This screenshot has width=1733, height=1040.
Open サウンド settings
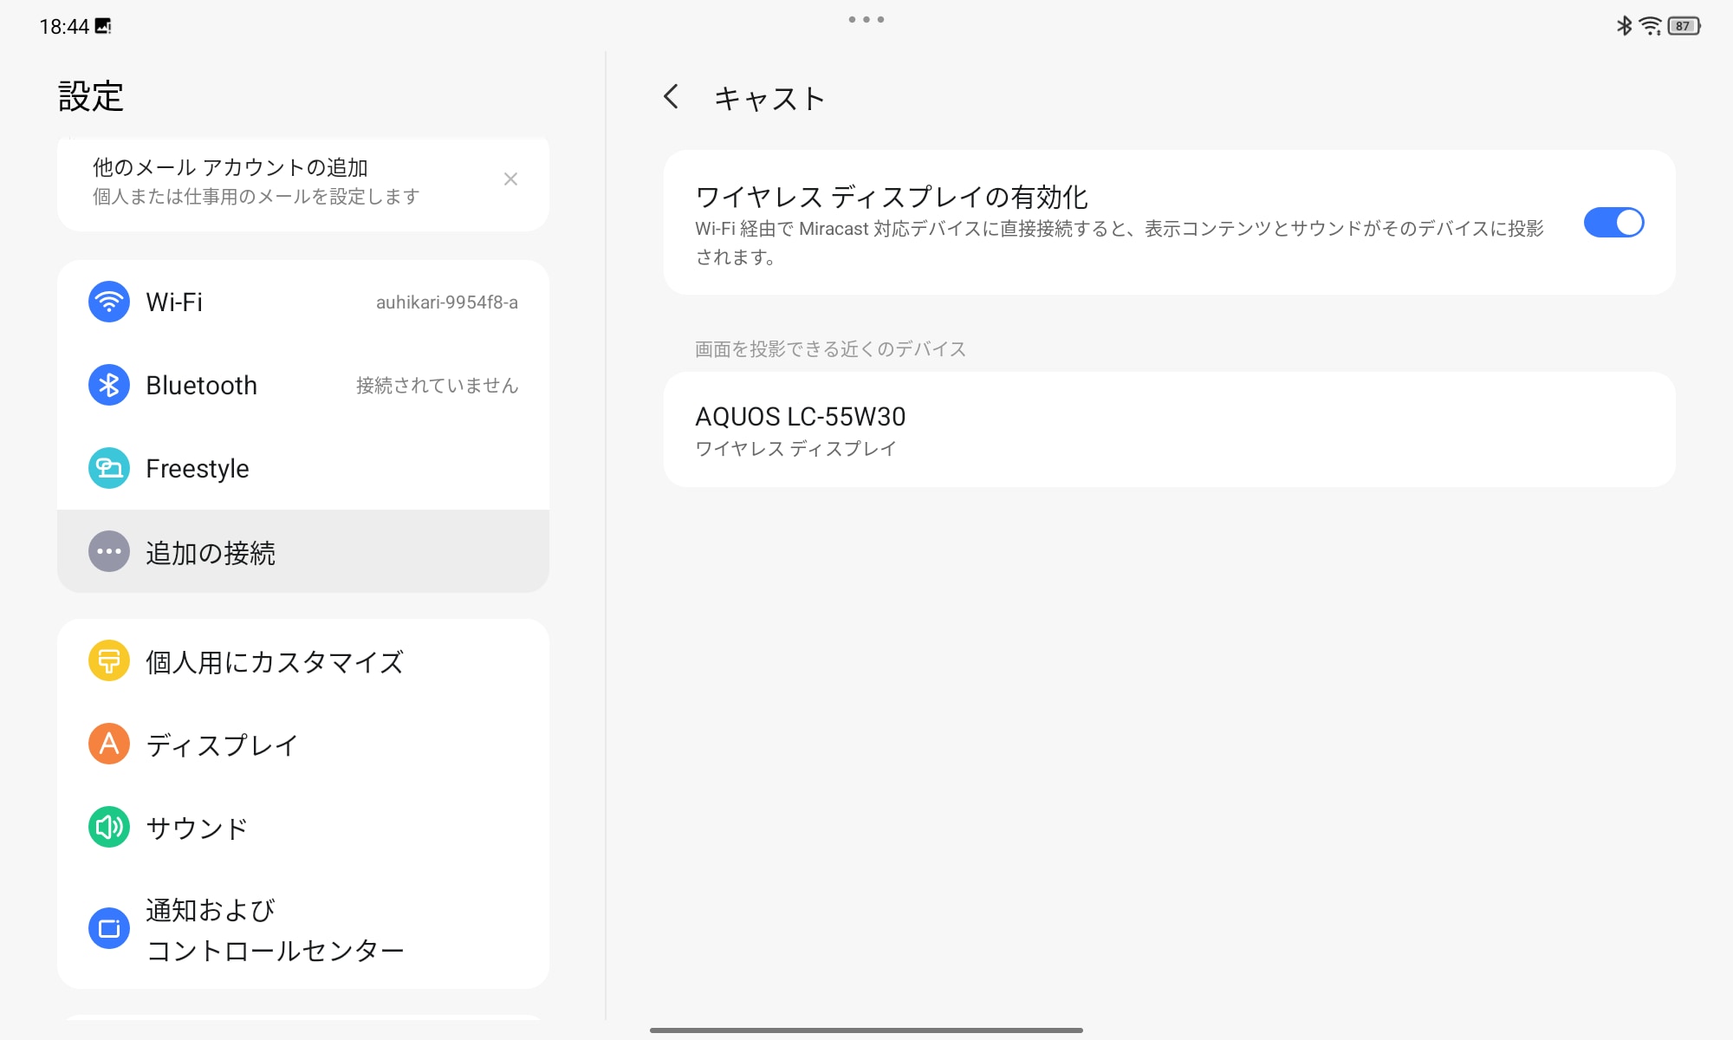302,828
